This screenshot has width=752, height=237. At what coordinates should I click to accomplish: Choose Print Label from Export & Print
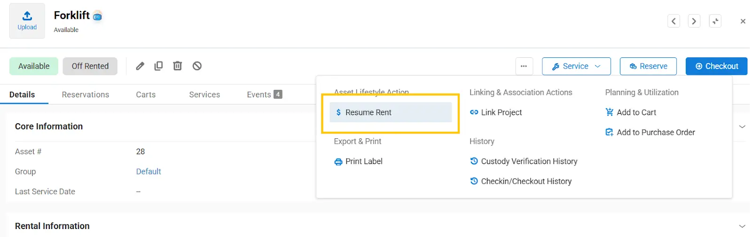[x=358, y=162]
